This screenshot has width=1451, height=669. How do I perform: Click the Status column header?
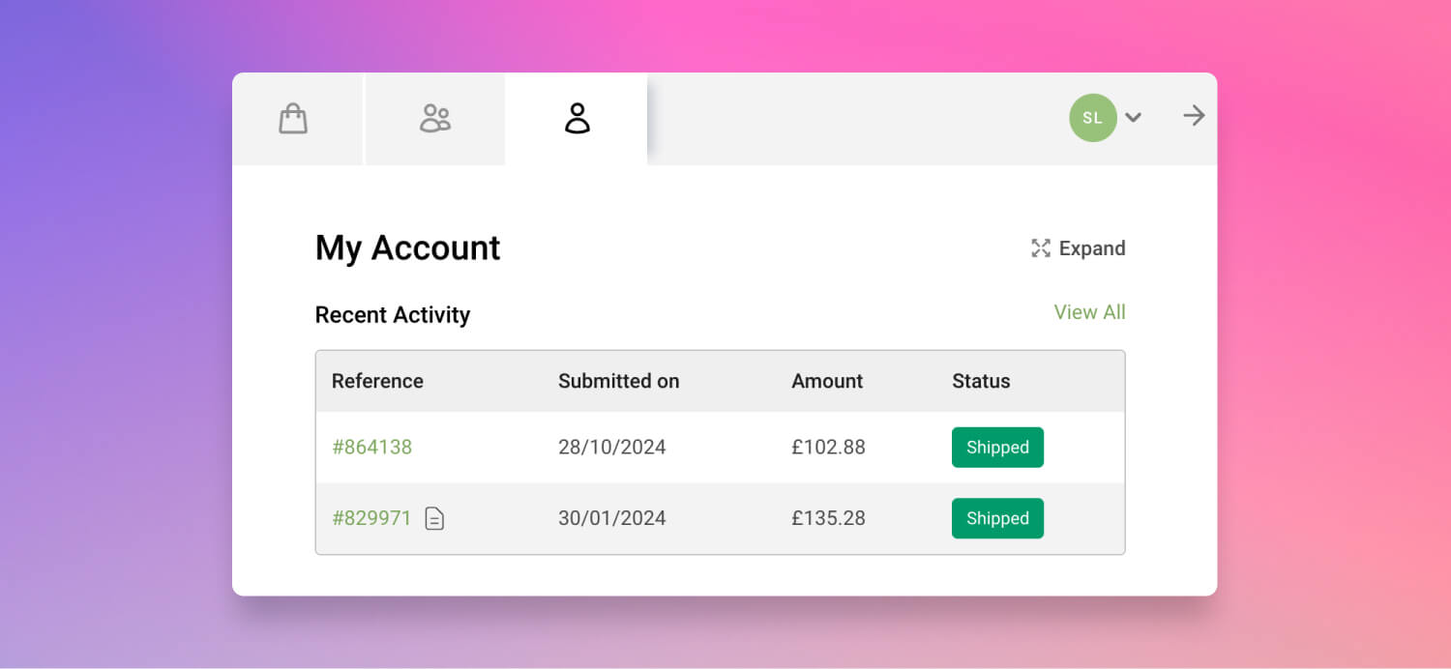981,381
